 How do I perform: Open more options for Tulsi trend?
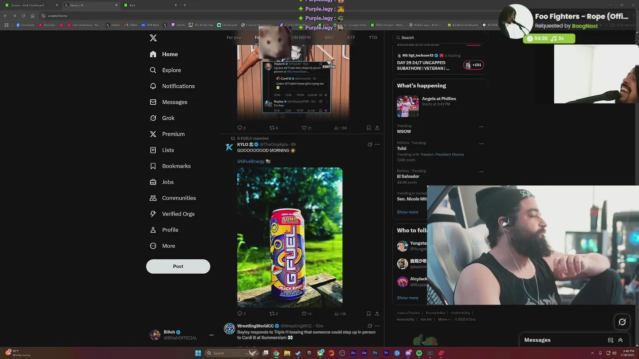click(x=481, y=144)
